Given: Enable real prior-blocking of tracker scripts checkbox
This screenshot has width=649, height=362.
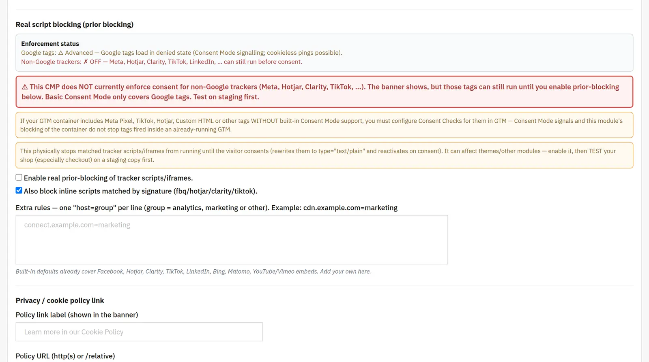Looking at the screenshot, I should tap(19, 177).
